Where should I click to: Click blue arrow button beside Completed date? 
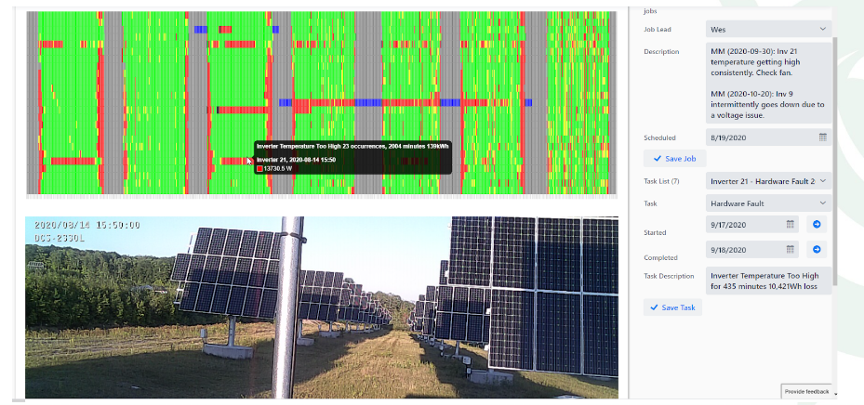click(817, 249)
